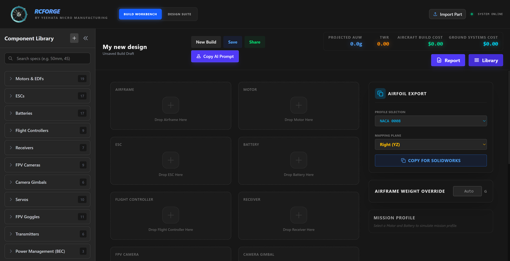
Task: Click the Copy AI Prompt button
Action: tap(215, 56)
